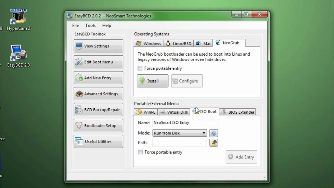Viewport: 334px width, 188px height.
Task: Open EasyBCD 2.0 desktop shortcut
Action: (19, 56)
